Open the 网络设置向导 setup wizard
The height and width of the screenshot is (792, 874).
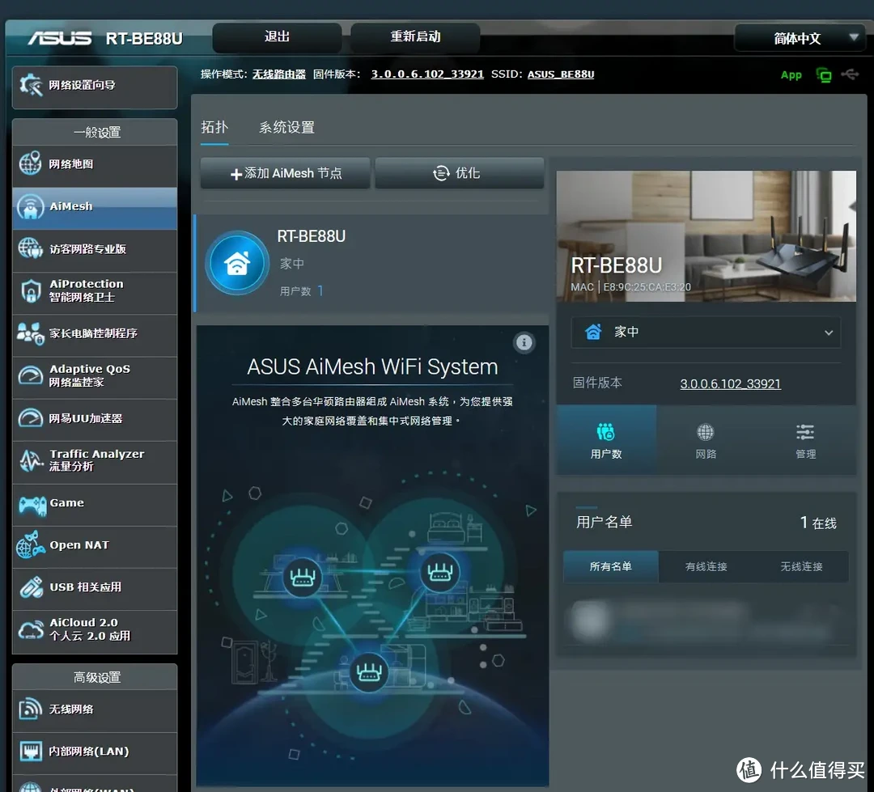tap(95, 87)
